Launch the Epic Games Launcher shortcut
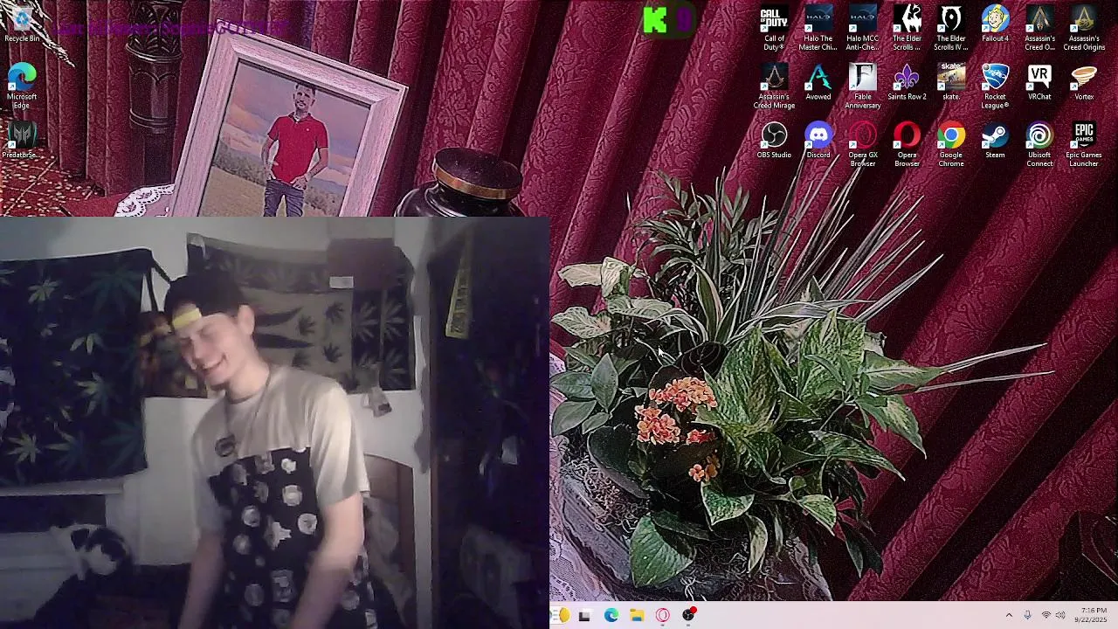The image size is (1118, 629). 1084,144
